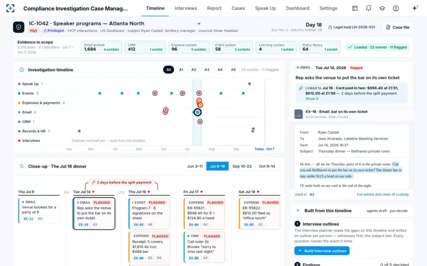The width and height of the screenshot is (427, 266).
Task: Open the learning graduation-cap icon
Action: (382, 8)
